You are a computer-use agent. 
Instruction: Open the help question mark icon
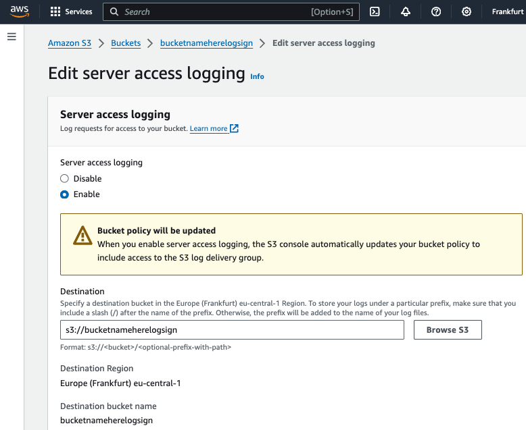(x=436, y=11)
